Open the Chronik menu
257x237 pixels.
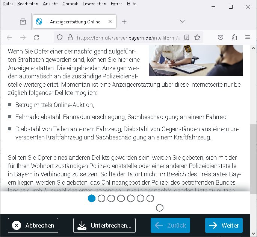click(x=70, y=4)
